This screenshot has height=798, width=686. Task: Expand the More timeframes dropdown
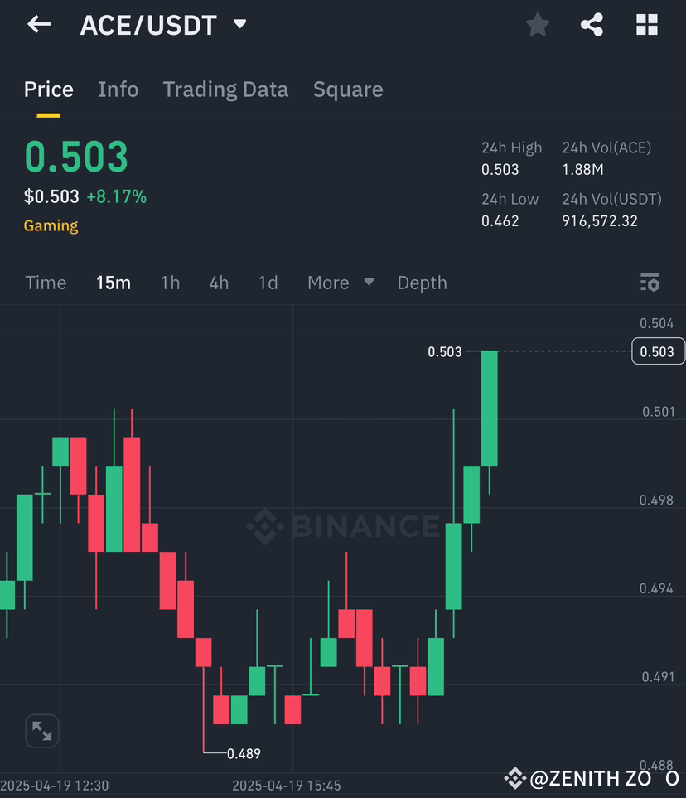tap(340, 283)
